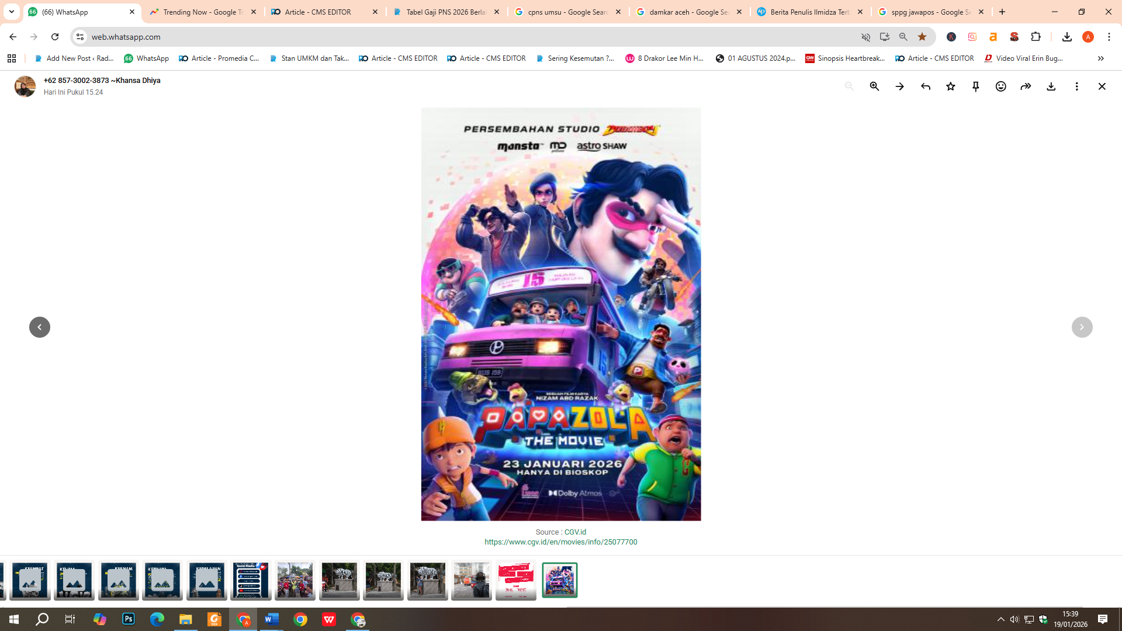Image resolution: width=1122 pixels, height=631 pixels.
Task: Expand the hidden bookmarks overflow chevron
Action: (x=1101, y=58)
